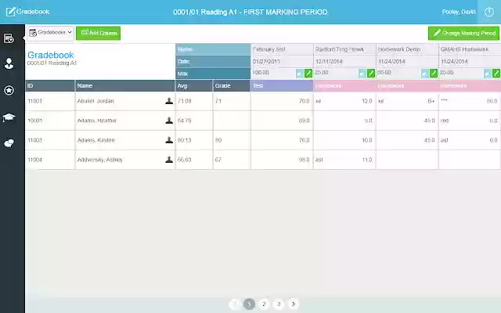This screenshot has height=313, width=501.
Task: Click the date 12/11/2014
Action: (x=329, y=61)
